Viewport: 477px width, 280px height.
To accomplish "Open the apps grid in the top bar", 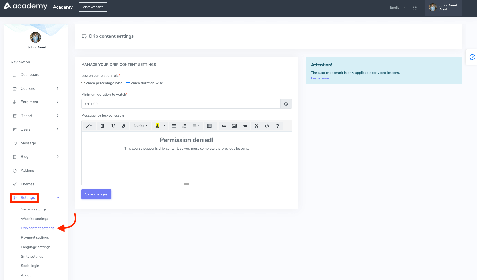I will [x=415, y=8].
